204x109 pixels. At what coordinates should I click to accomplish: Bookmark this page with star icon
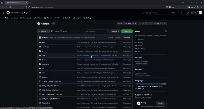pyautogui.click(x=173, y=7)
